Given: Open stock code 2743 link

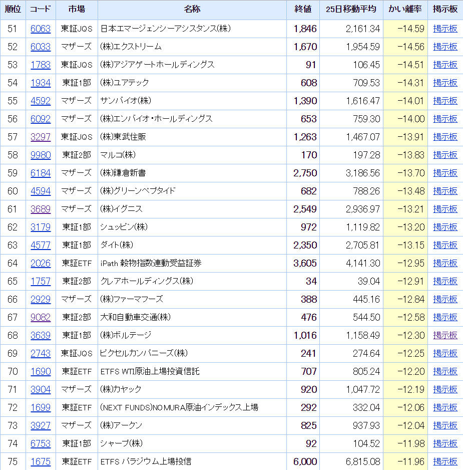Looking at the screenshot, I should (x=41, y=353).
